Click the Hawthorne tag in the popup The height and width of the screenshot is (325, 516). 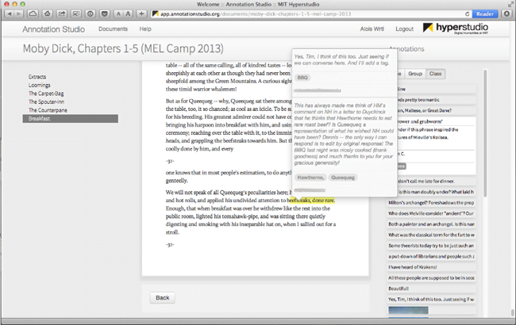[x=310, y=178]
